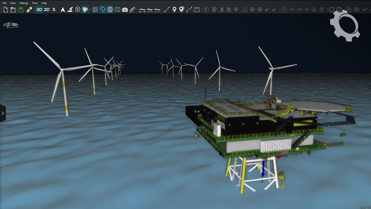Toggle the Africa continent map layer

[103, 10]
